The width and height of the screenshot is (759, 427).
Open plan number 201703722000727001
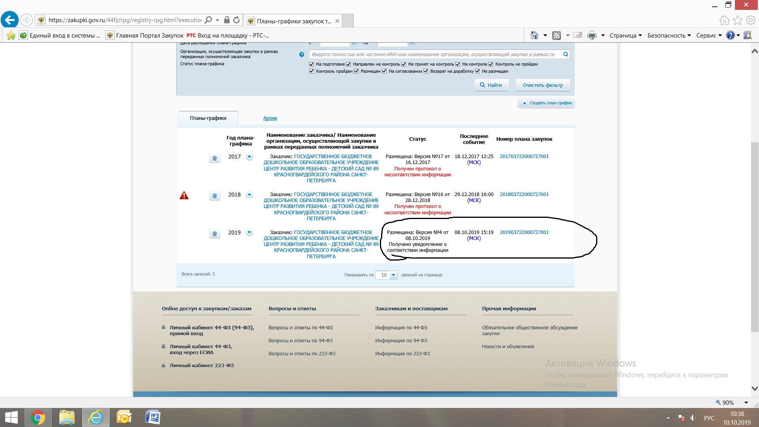pyautogui.click(x=524, y=157)
